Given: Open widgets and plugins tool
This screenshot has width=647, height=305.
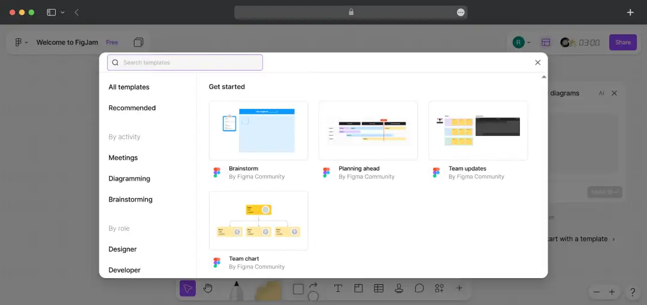Looking at the screenshot, I should pyautogui.click(x=439, y=288).
